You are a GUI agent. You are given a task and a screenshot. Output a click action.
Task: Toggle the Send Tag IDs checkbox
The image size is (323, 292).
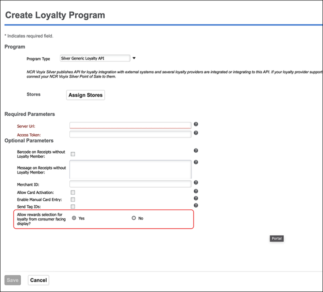(73, 207)
